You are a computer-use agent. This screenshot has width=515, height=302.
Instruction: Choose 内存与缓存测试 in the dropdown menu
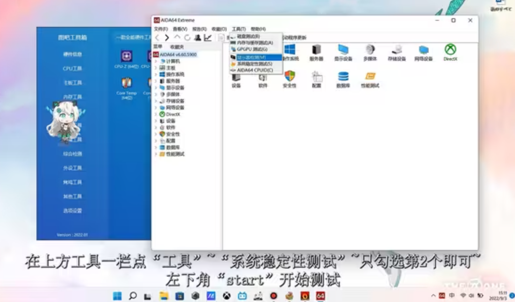[x=255, y=43]
